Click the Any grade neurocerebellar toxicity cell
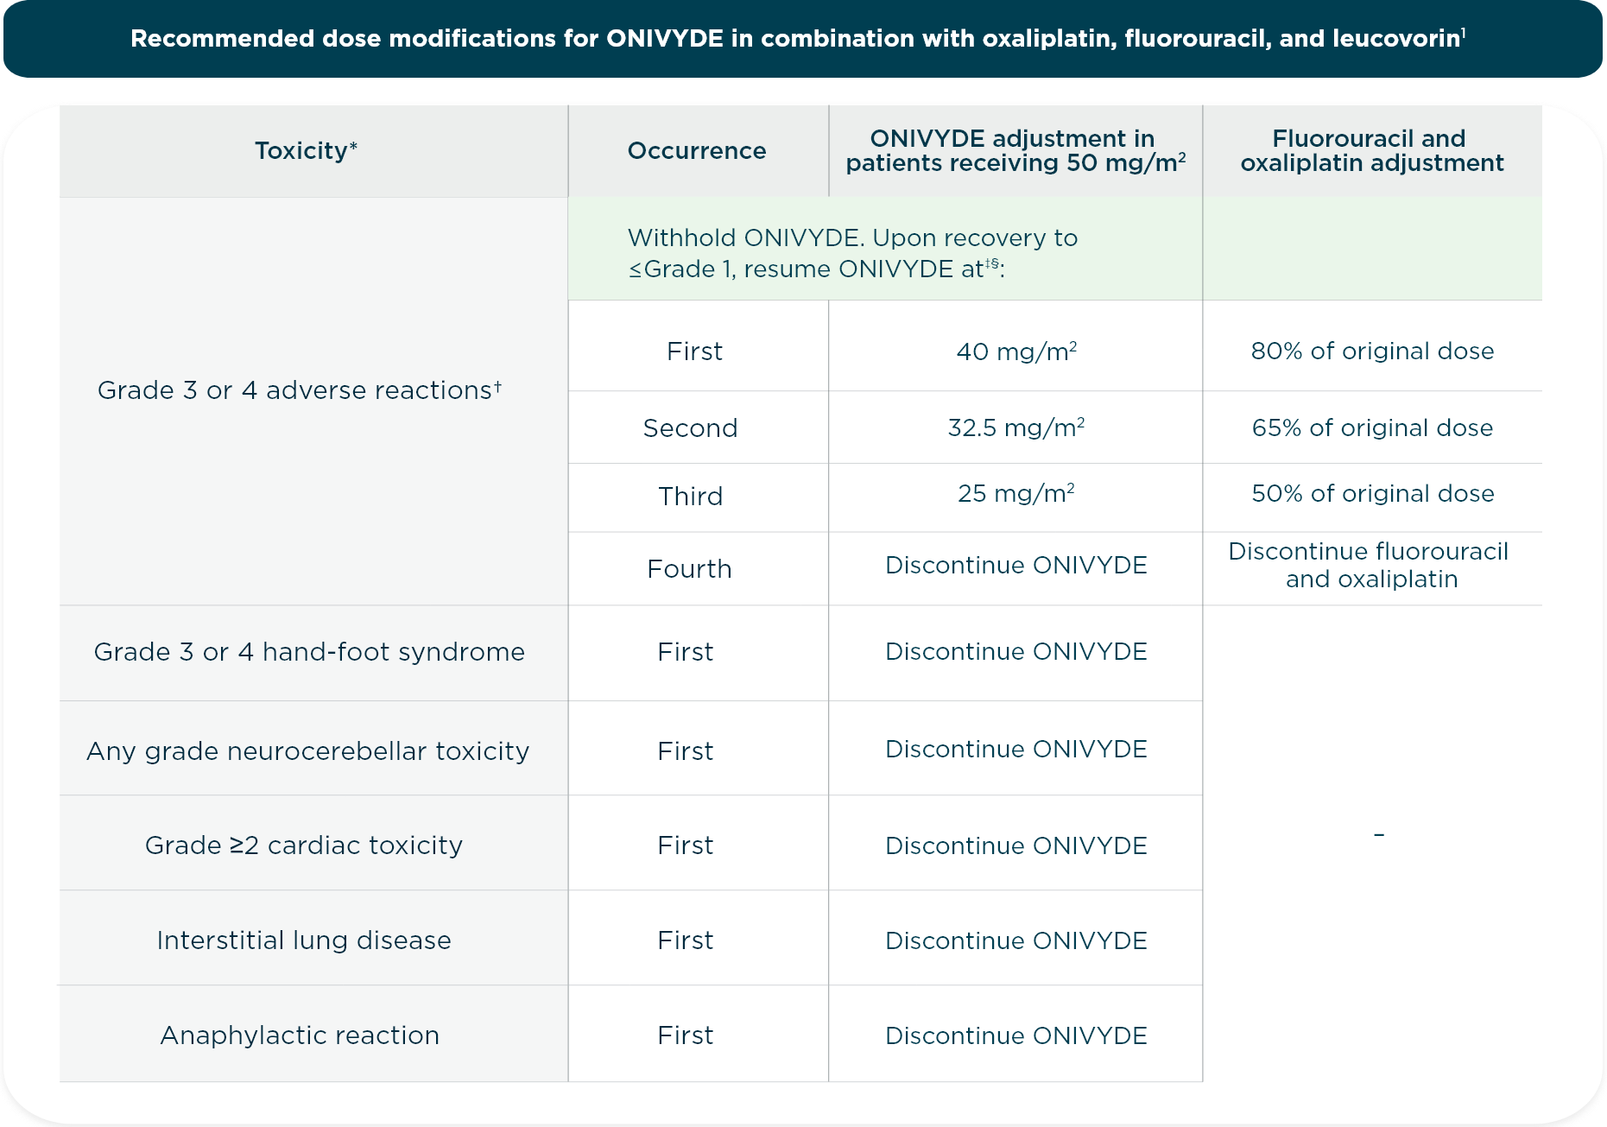 coord(307,750)
